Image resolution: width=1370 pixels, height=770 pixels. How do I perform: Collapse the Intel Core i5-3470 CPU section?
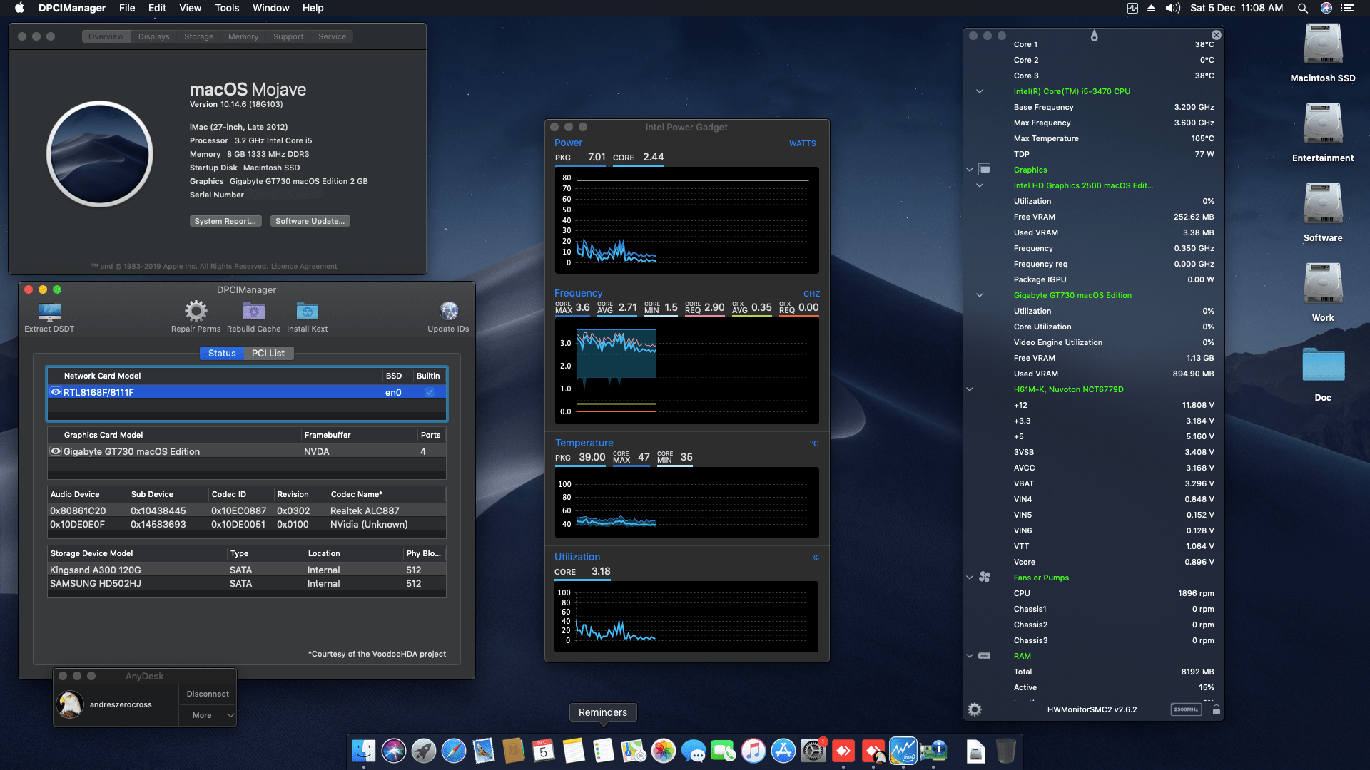point(979,91)
